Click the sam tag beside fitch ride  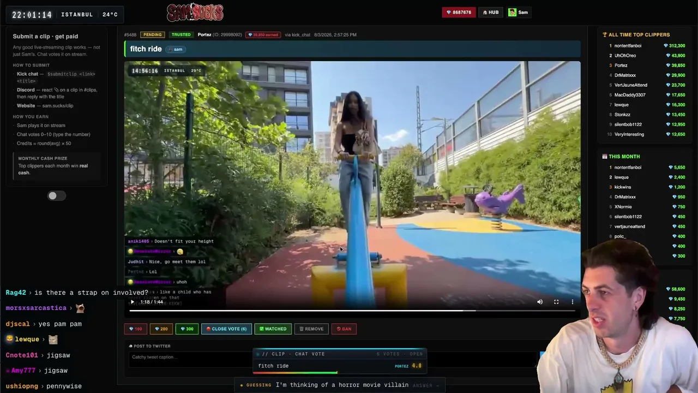click(176, 49)
